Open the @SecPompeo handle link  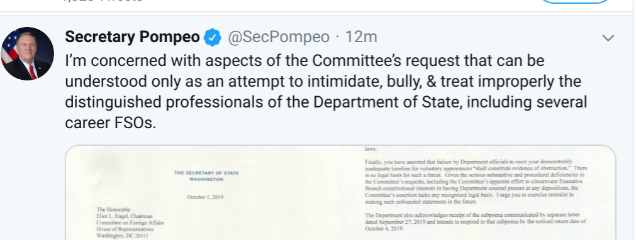pos(279,37)
